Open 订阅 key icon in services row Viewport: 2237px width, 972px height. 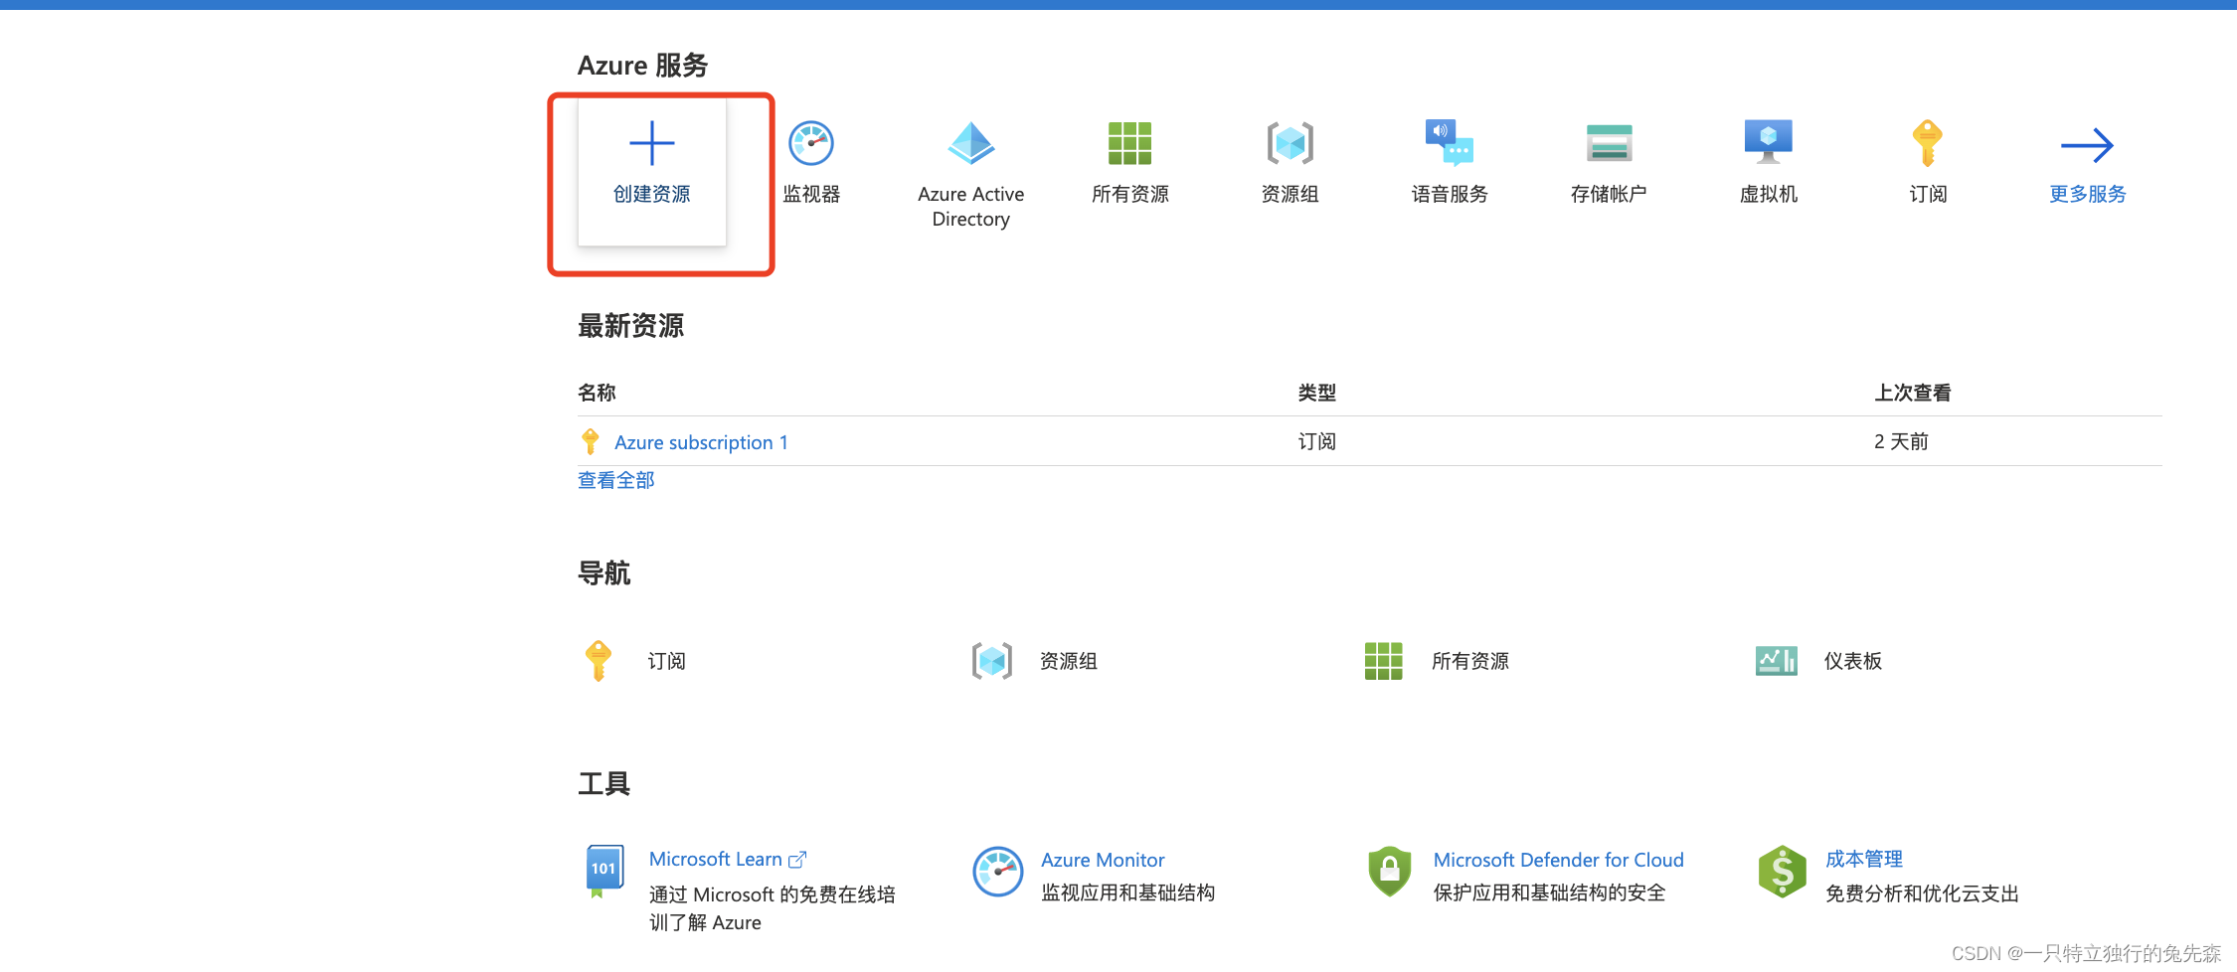click(1927, 143)
